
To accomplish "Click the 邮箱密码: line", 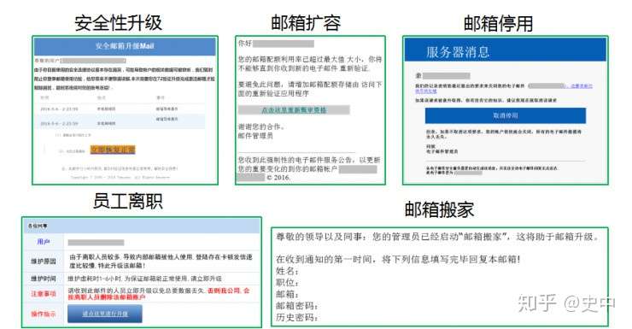I will click(297, 306).
